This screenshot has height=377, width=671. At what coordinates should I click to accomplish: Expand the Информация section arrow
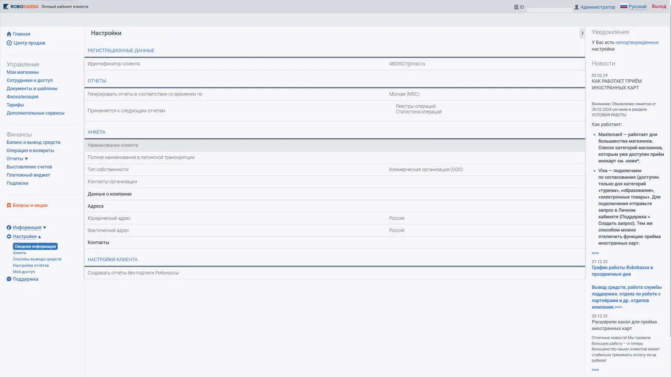[x=44, y=227]
